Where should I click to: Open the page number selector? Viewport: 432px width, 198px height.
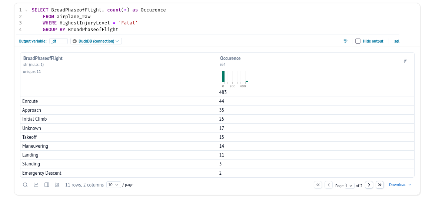(349, 186)
